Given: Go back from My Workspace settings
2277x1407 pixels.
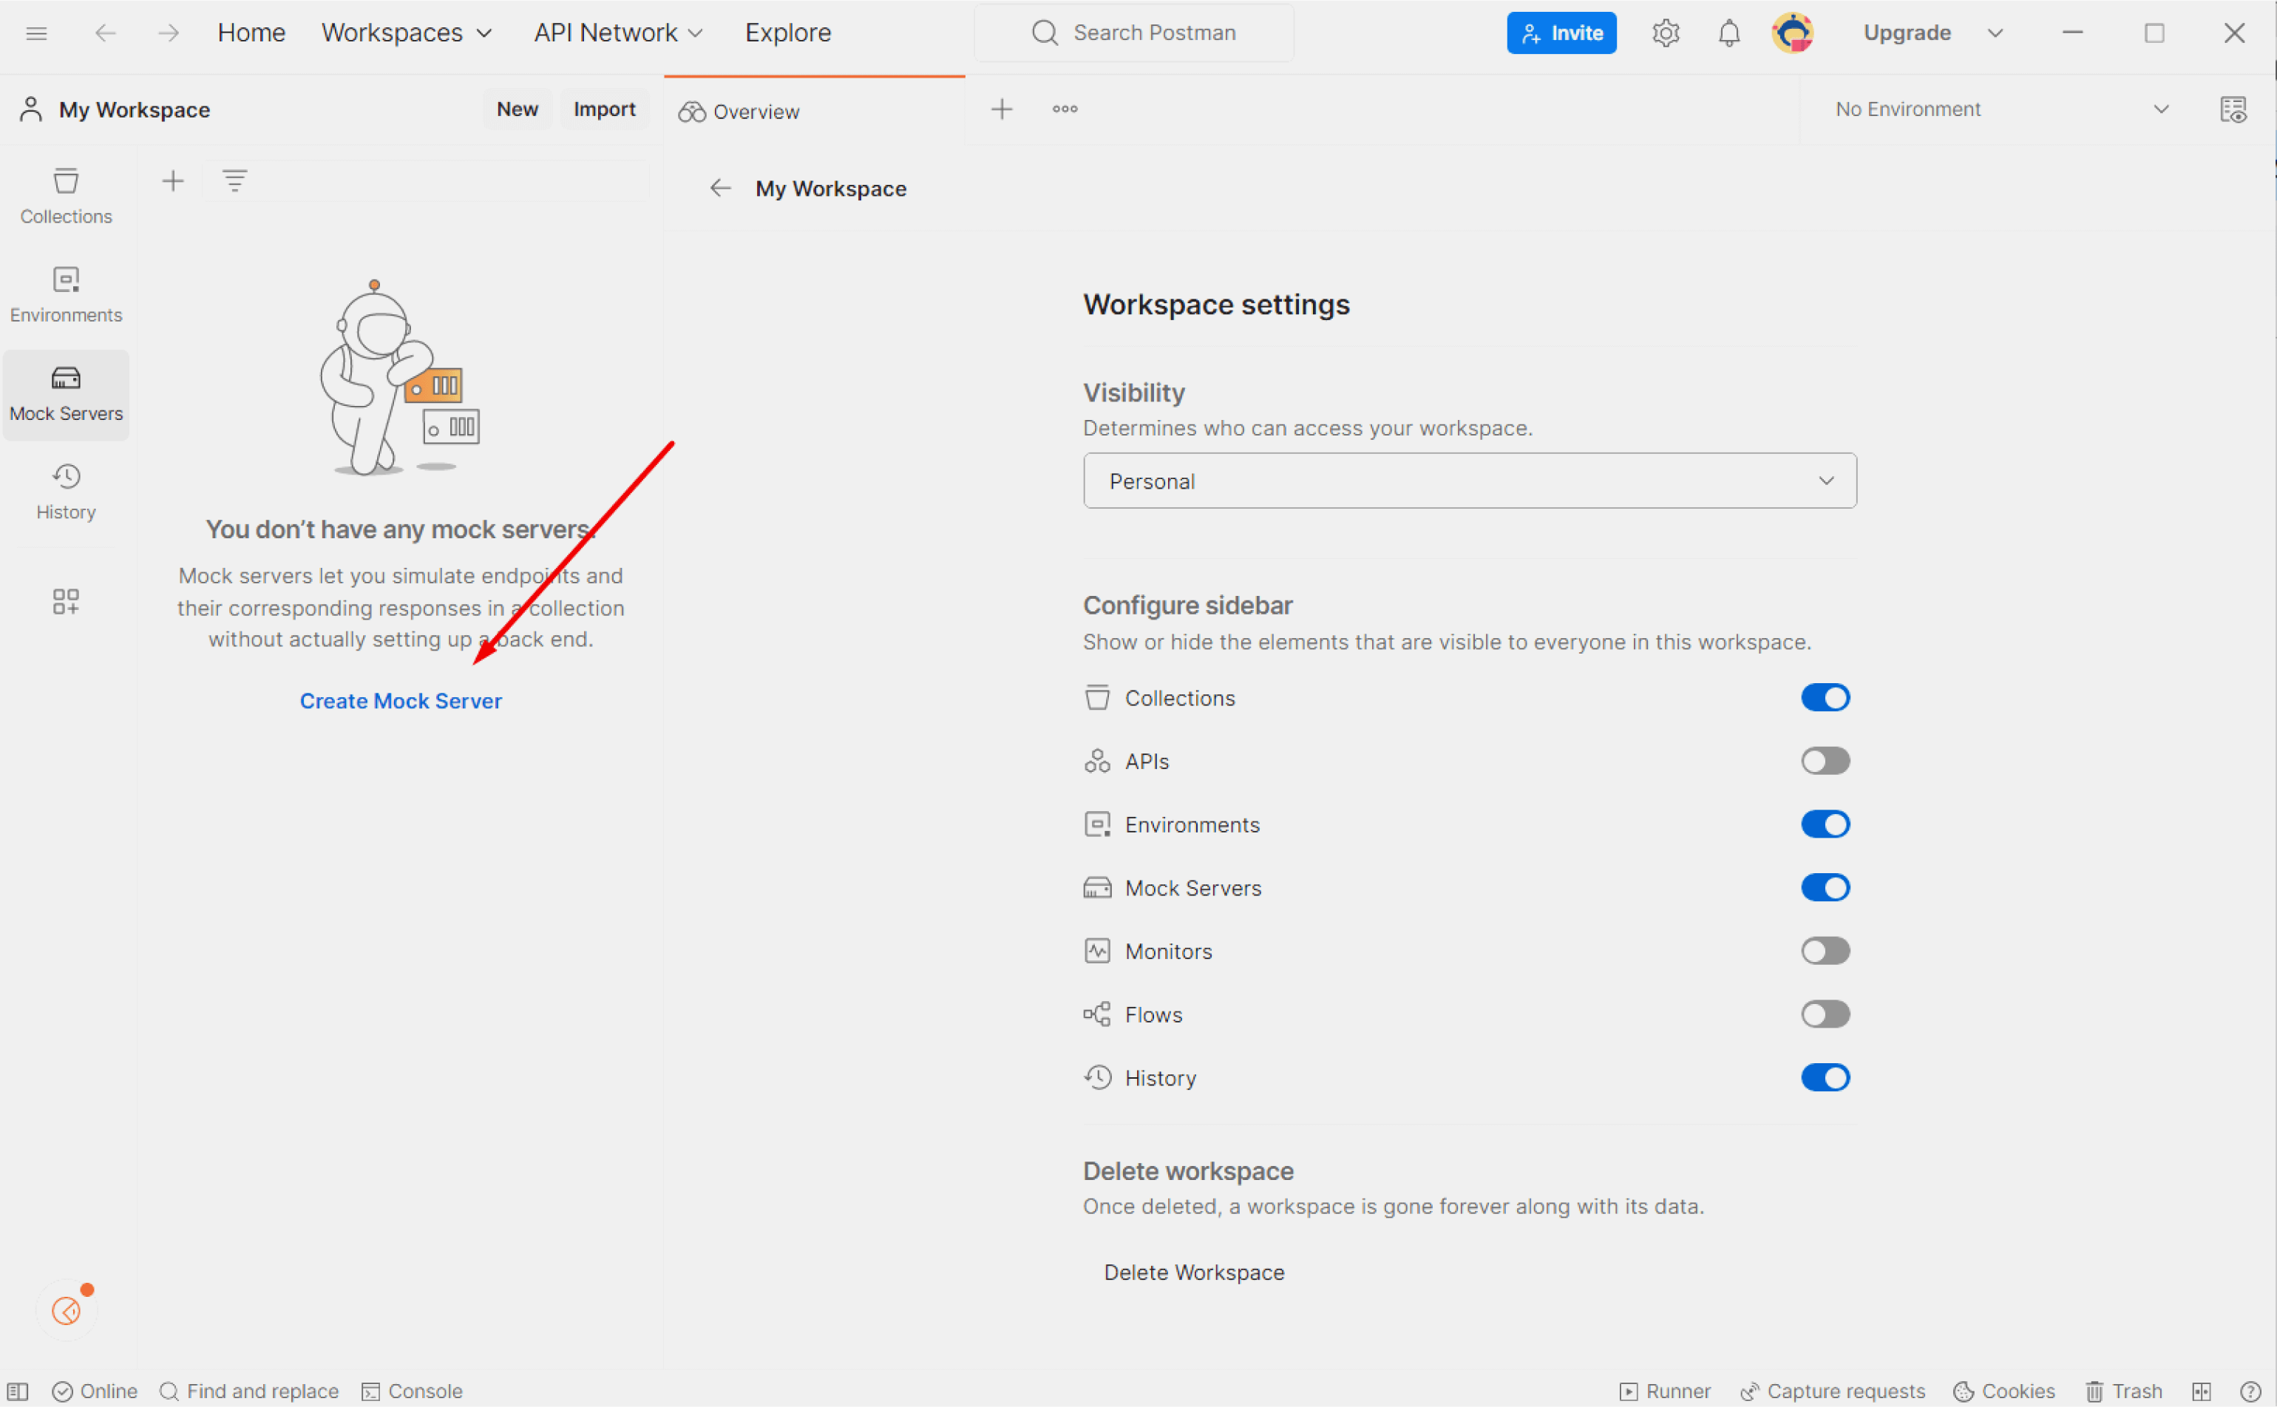Looking at the screenshot, I should click(x=720, y=189).
